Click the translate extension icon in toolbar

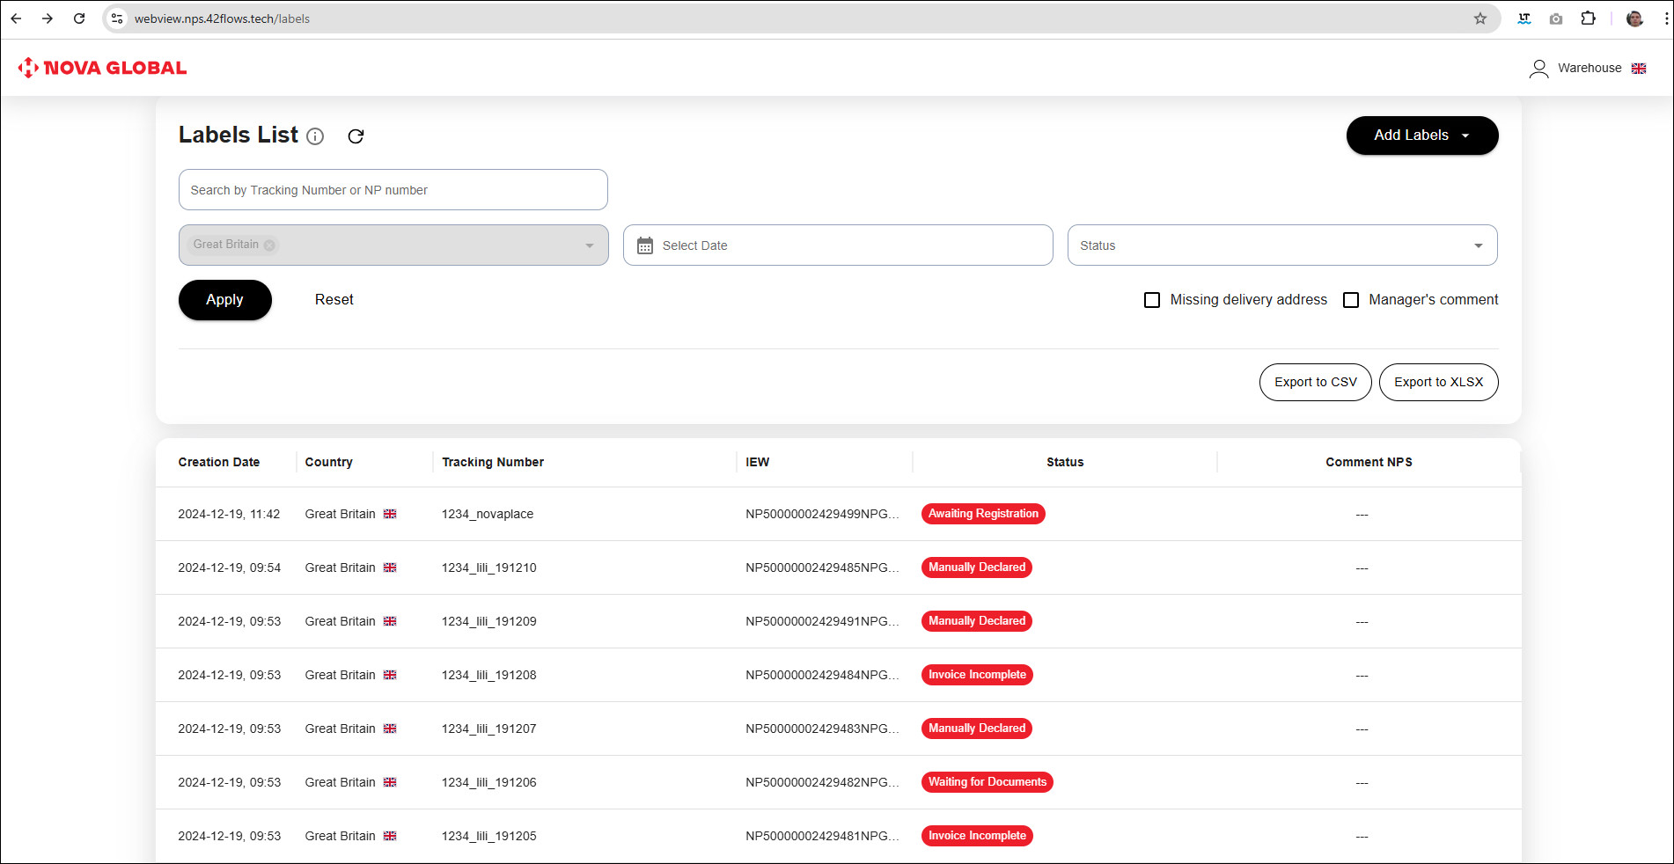[1524, 18]
